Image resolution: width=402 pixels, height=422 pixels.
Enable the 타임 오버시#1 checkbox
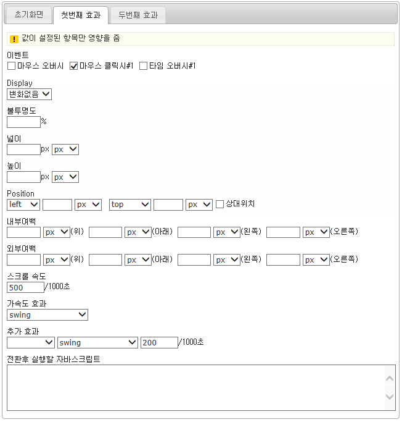point(144,66)
